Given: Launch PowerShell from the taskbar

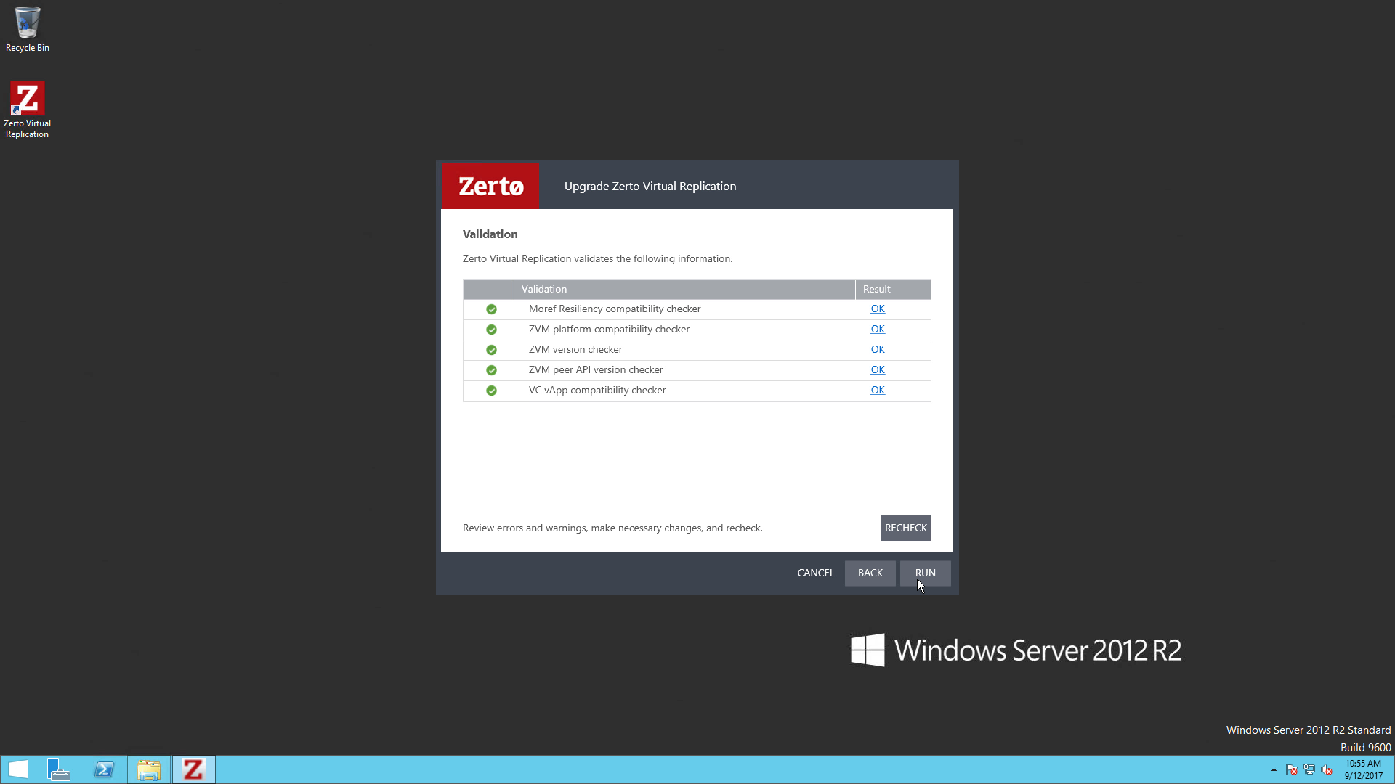Looking at the screenshot, I should coord(104,769).
